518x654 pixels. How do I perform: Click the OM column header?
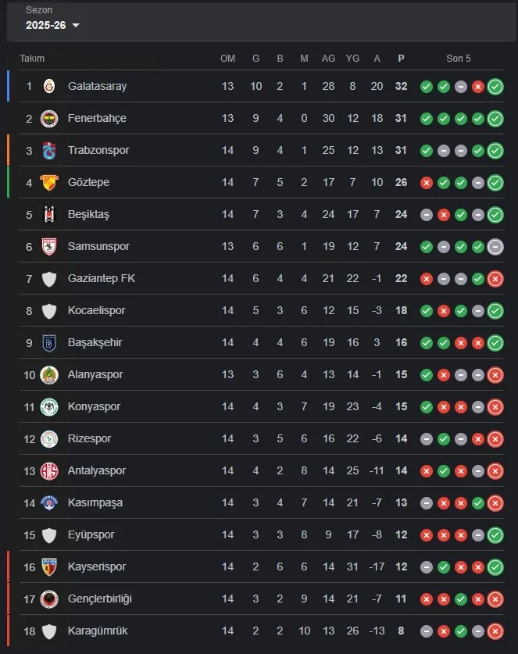[227, 59]
